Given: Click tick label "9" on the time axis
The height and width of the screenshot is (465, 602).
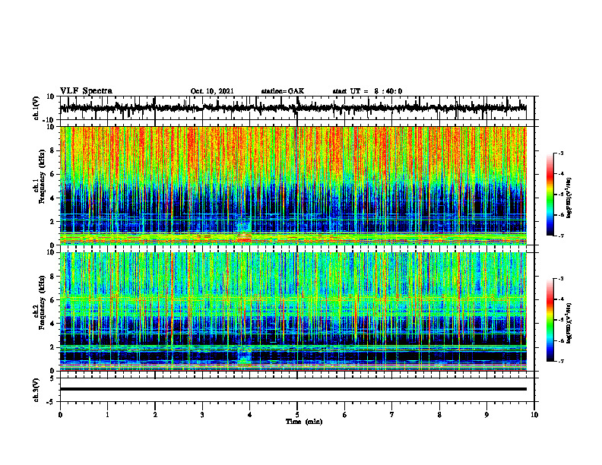Looking at the screenshot, I should point(486,415).
